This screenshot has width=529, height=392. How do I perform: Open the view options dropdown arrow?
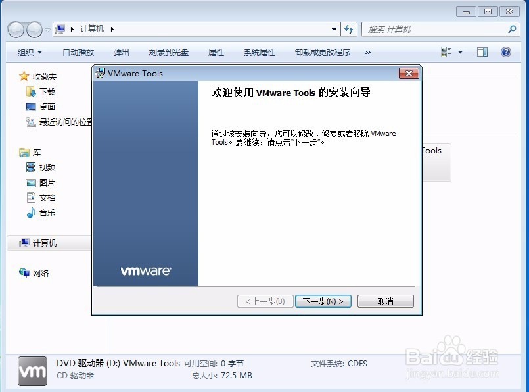(460, 52)
